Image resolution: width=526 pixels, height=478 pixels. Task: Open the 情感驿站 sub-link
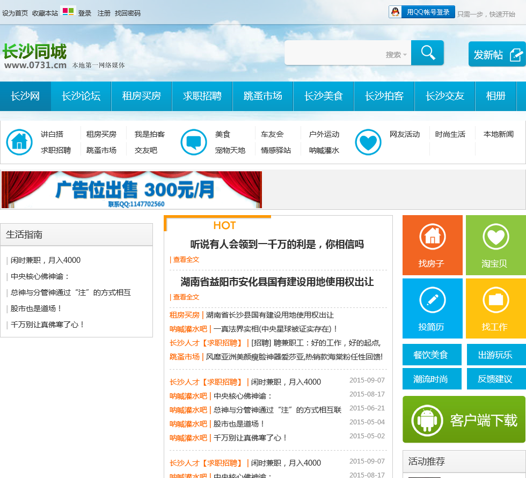(276, 150)
